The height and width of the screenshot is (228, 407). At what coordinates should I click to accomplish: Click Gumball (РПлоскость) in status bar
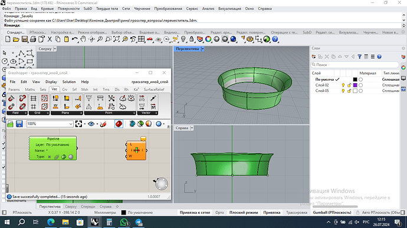pos(332,213)
